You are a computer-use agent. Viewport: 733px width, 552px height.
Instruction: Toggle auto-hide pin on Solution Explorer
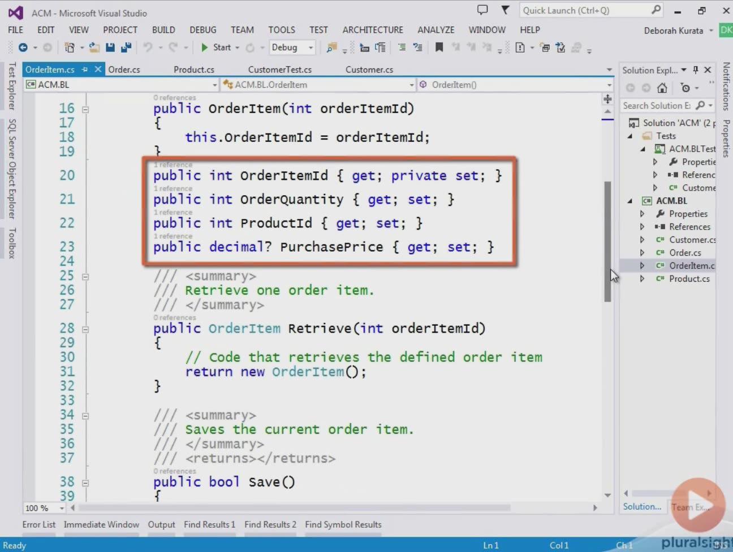point(696,70)
